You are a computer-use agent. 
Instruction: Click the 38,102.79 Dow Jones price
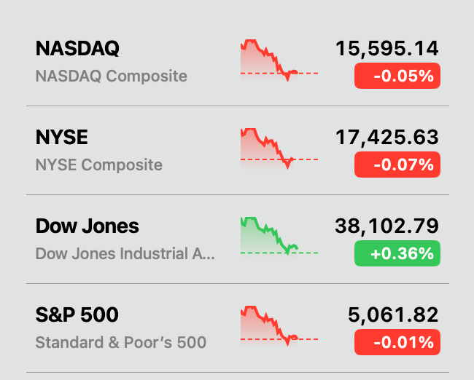tap(387, 226)
